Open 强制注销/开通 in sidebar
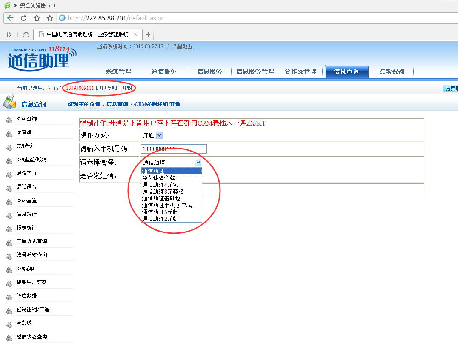The image size is (458, 346). coord(33,309)
